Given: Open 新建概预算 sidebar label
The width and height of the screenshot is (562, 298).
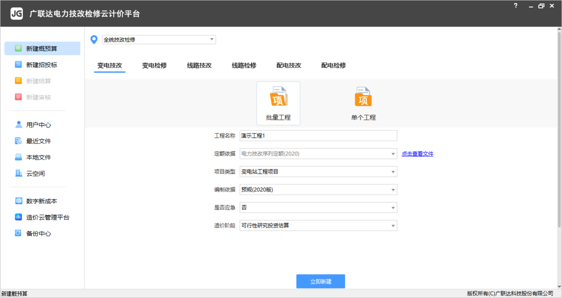Looking at the screenshot, I should click(x=42, y=48).
